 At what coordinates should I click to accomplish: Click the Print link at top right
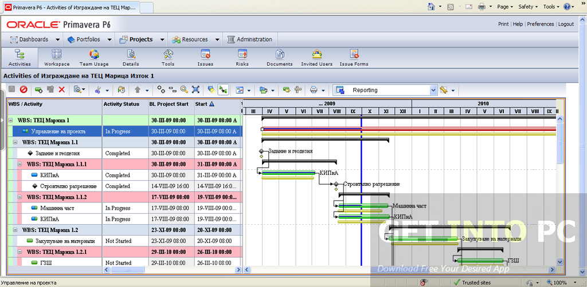pyautogui.click(x=503, y=24)
